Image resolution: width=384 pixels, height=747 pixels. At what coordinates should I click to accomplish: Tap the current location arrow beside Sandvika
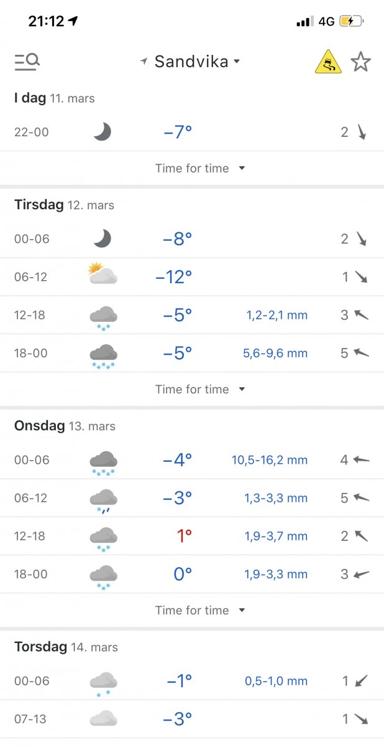point(145,62)
